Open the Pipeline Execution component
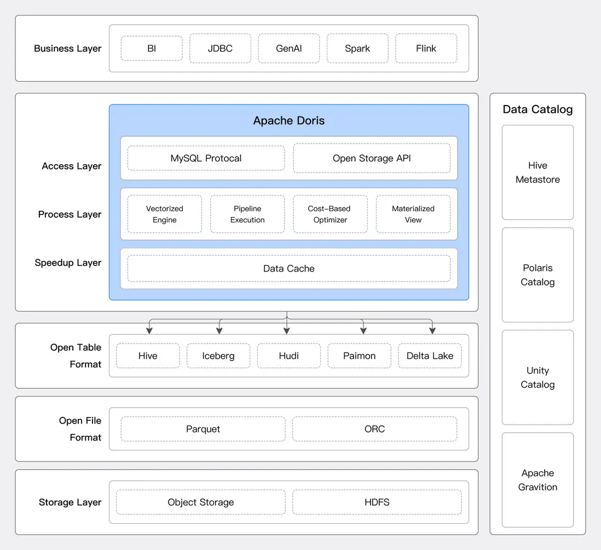601x550 pixels. [x=247, y=214]
